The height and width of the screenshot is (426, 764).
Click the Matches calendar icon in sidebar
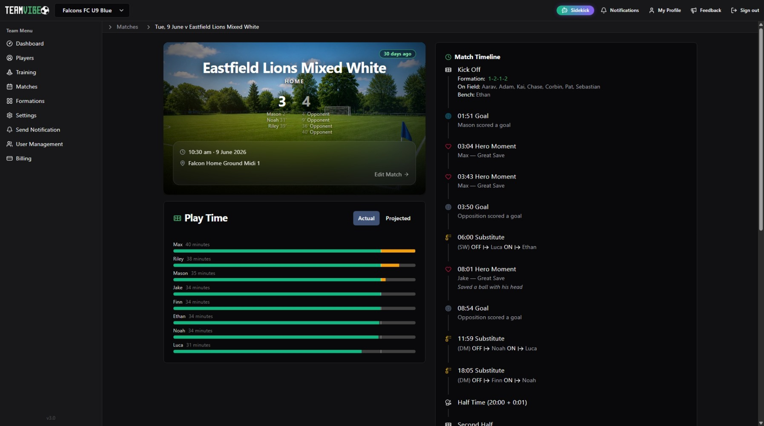pos(9,87)
